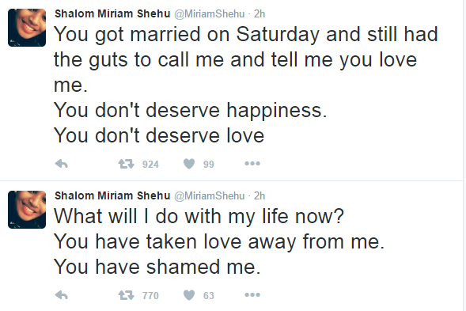Open more options on first tweet
This screenshot has width=466, height=311.
tap(252, 164)
